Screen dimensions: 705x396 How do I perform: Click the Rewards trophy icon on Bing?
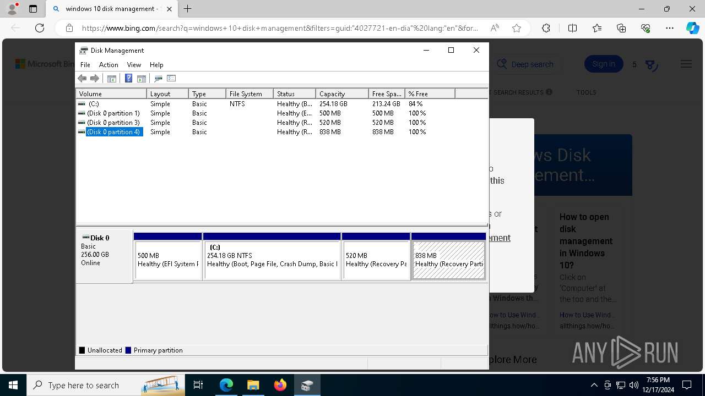click(651, 65)
